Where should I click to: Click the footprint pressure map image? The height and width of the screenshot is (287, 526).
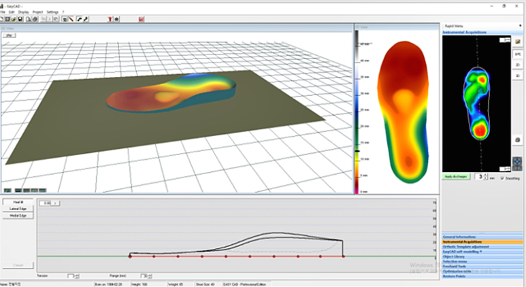(477, 103)
